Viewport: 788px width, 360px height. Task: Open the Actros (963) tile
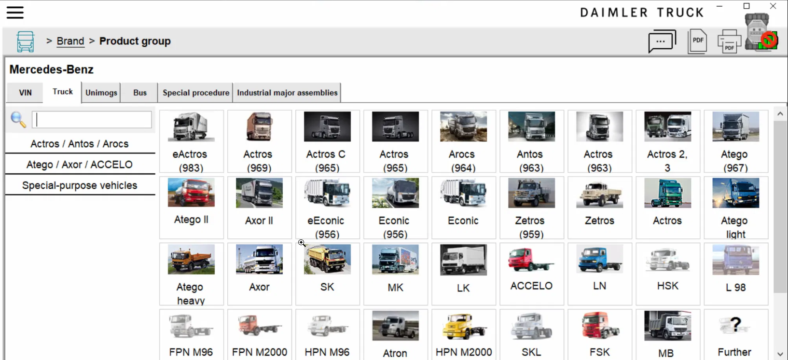pyautogui.click(x=600, y=141)
